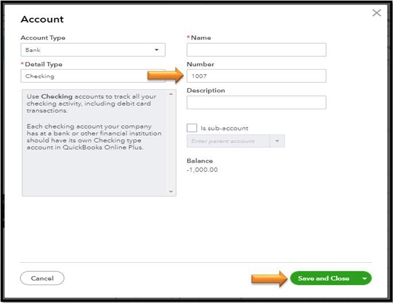The height and width of the screenshot is (303, 393).
Task: Click the Checking account description text box
Action: point(94,143)
